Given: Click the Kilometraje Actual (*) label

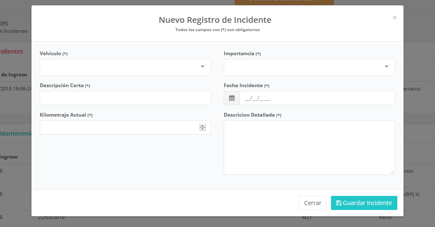Looking at the screenshot, I should [x=66, y=115].
